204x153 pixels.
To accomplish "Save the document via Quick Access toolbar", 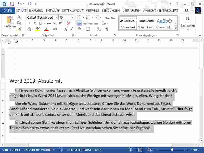I will click(x=12, y=4).
